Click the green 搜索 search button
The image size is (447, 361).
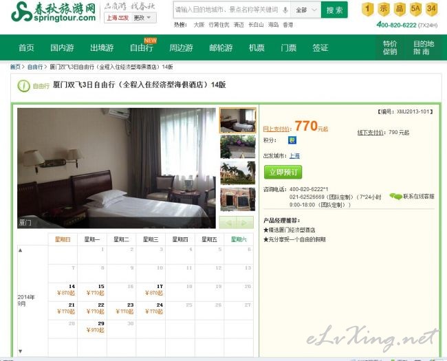tap(334, 10)
